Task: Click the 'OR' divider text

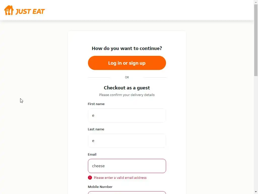Action: point(127,77)
